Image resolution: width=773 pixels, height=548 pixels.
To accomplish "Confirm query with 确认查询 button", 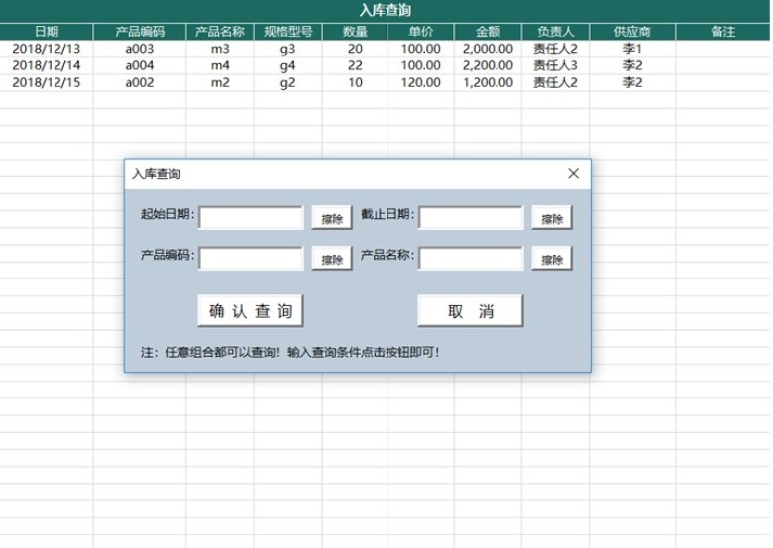I will pos(251,311).
